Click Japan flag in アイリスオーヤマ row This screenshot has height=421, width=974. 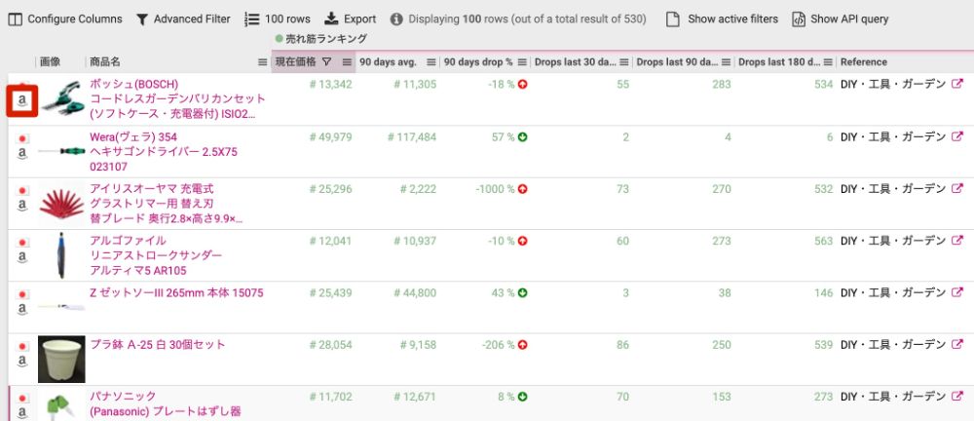click(x=22, y=191)
